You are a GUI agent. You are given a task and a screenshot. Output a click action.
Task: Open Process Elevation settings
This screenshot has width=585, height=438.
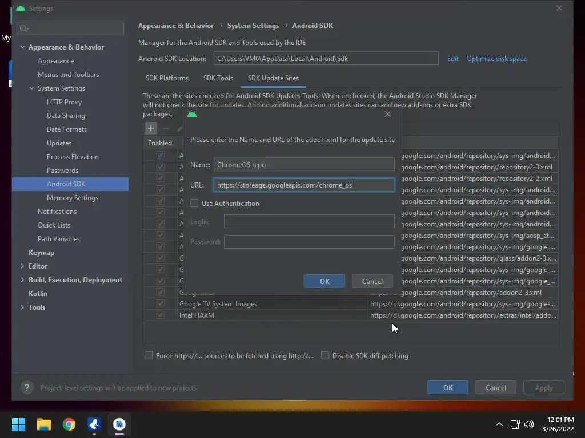pyautogui.click(x=73, y=157)
